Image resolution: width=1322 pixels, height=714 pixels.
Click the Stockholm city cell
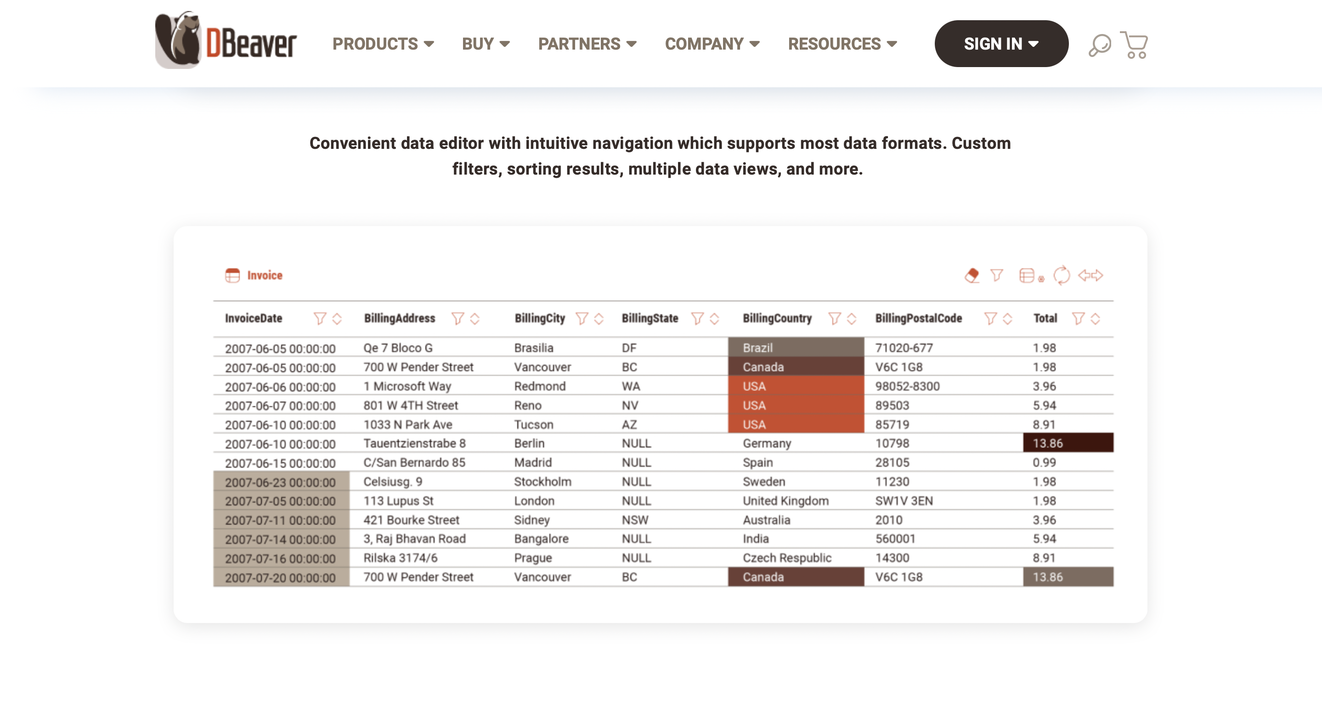[x=542, y=482]
